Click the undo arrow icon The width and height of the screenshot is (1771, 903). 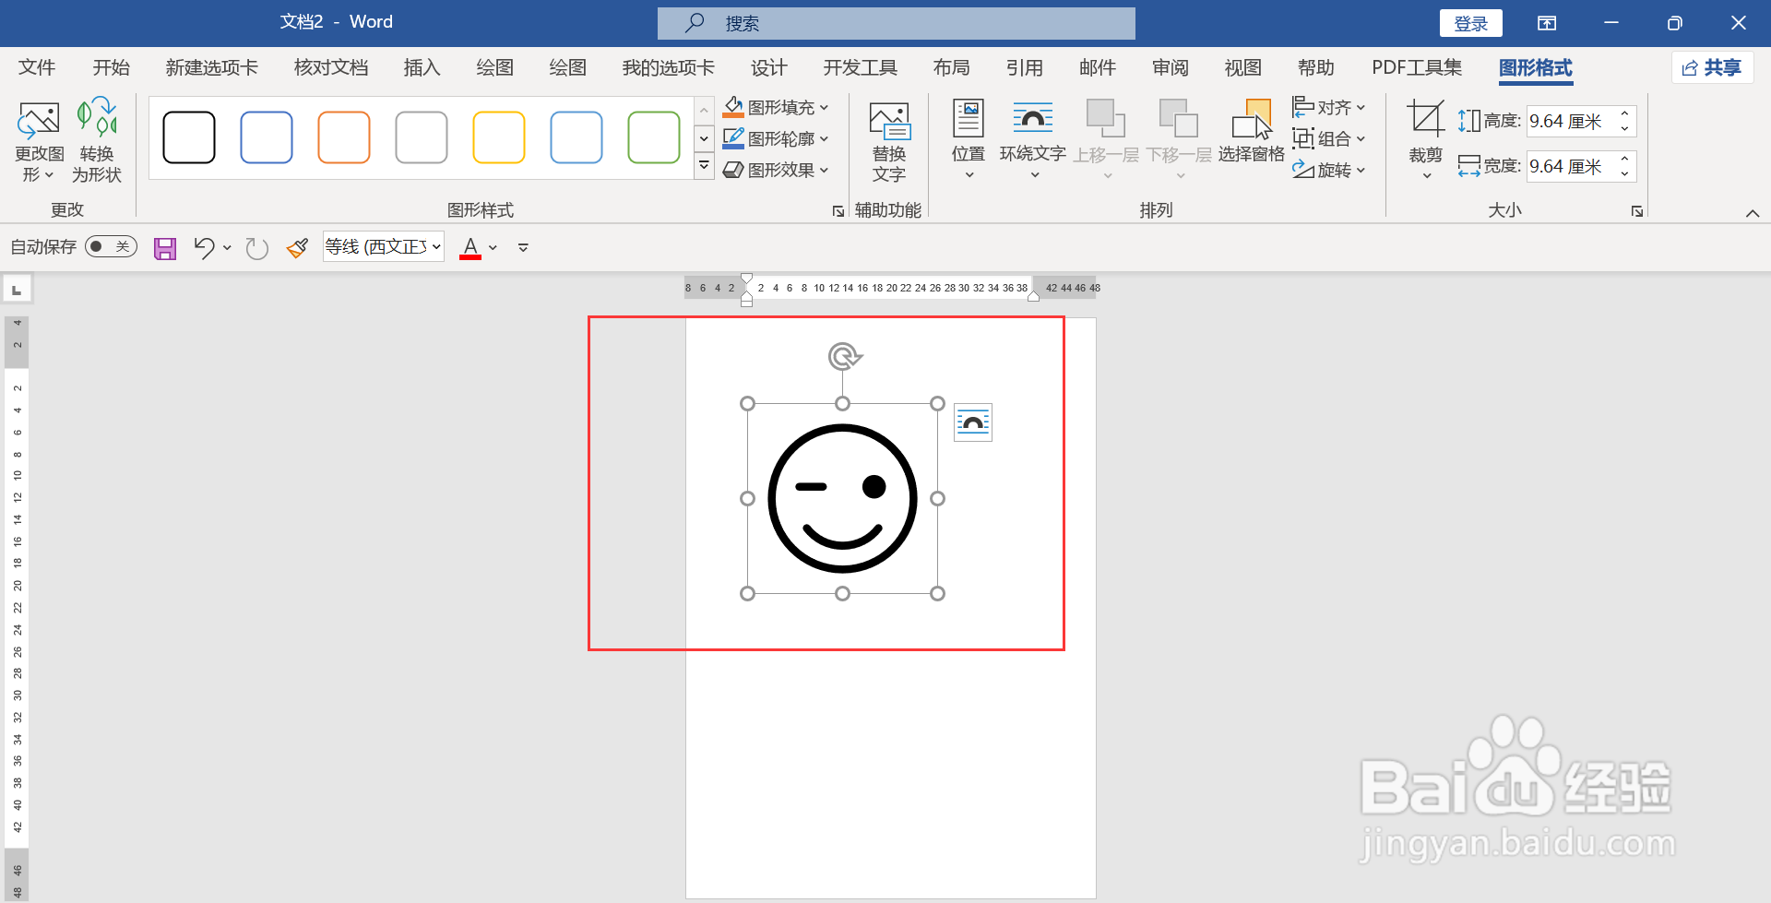(204, 247)
